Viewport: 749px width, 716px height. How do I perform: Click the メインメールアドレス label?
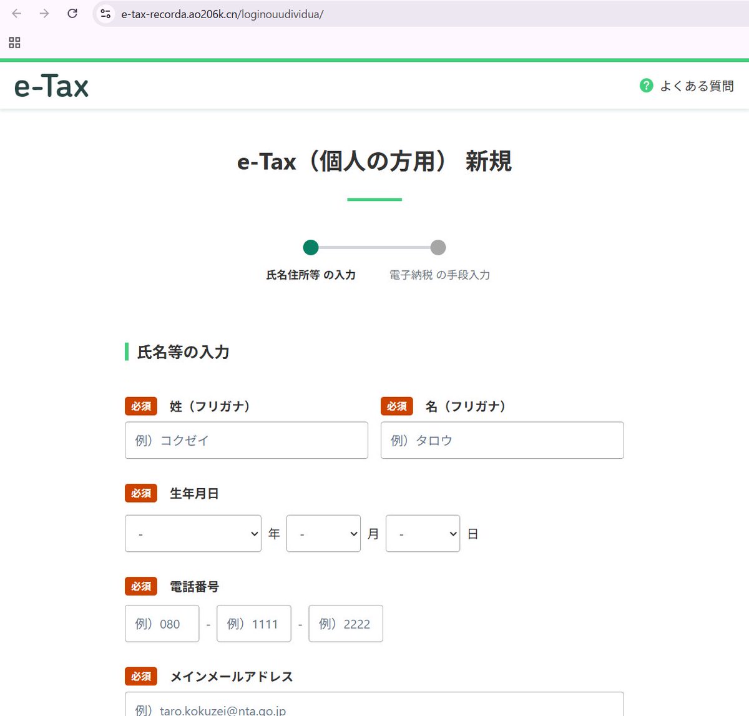pyautogui.click(x=232, y=677)
